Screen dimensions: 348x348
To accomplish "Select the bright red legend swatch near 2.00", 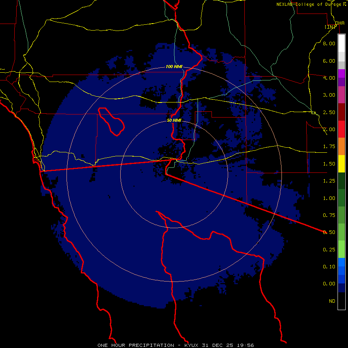I will coord(341,129).
